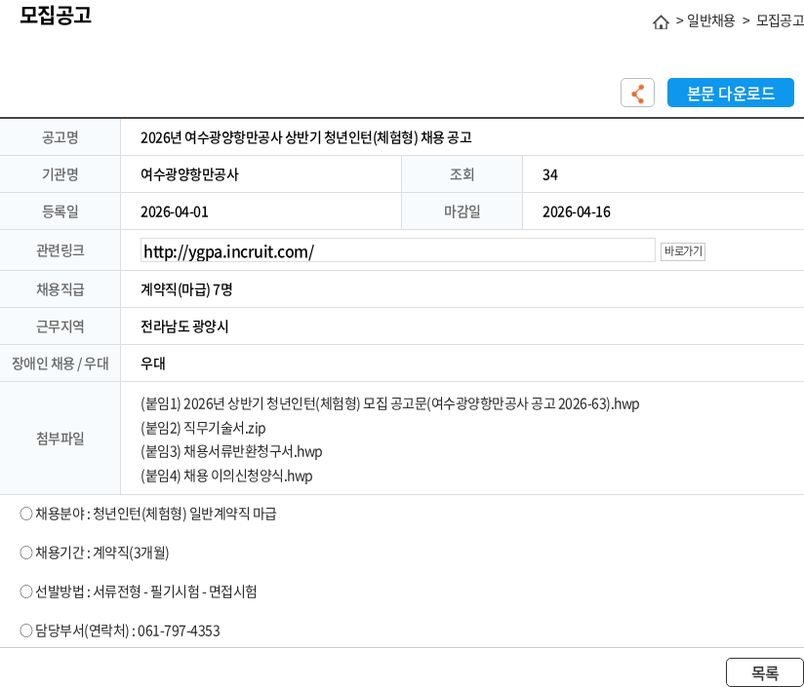
Task: Open 일반채용 breadcrumb link
Action: 710,21
